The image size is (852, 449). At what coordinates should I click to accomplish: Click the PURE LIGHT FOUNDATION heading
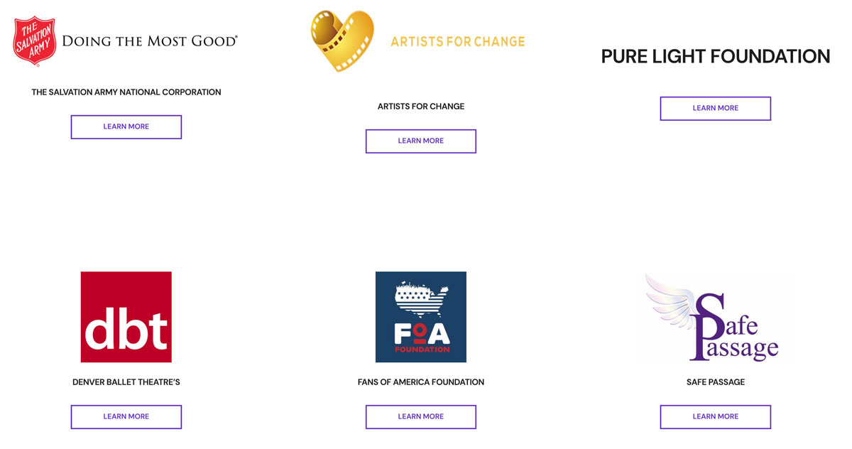(716, 57)
